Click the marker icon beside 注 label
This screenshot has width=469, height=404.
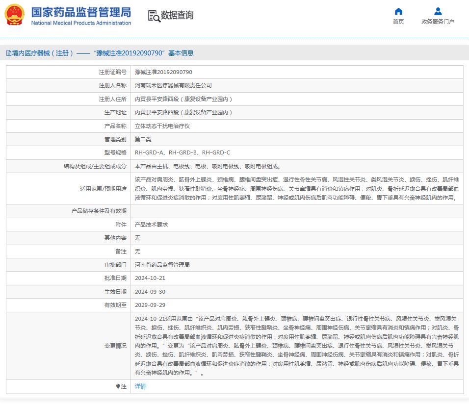pyautogui.click(x=118, y=386)
